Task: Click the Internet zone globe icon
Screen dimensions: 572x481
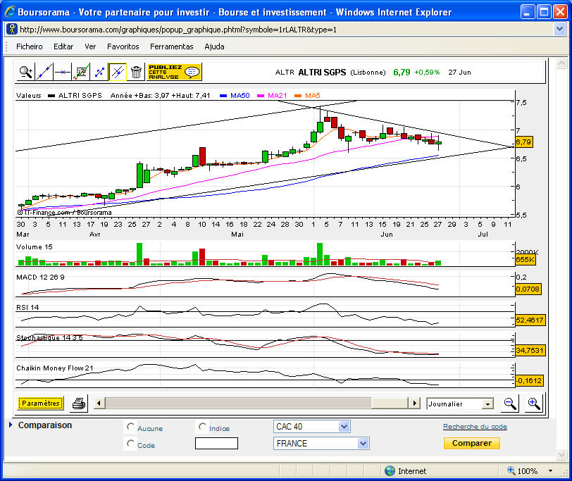Action: 390,471
